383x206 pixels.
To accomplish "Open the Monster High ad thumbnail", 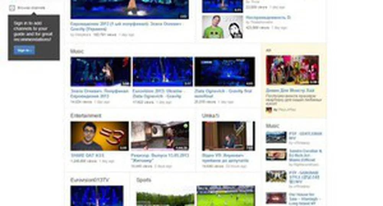I will pyautogui.click(x=292, y=70).
